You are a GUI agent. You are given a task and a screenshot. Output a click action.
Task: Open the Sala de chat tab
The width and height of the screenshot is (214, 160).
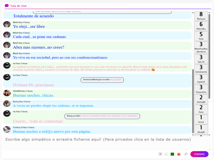(x=18, y=6)
